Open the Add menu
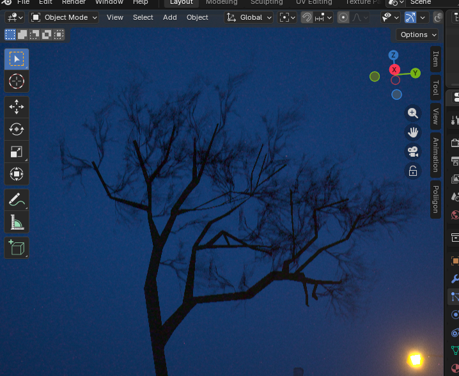The height and width of the screenshot is (376, 459). pos(170,17)
